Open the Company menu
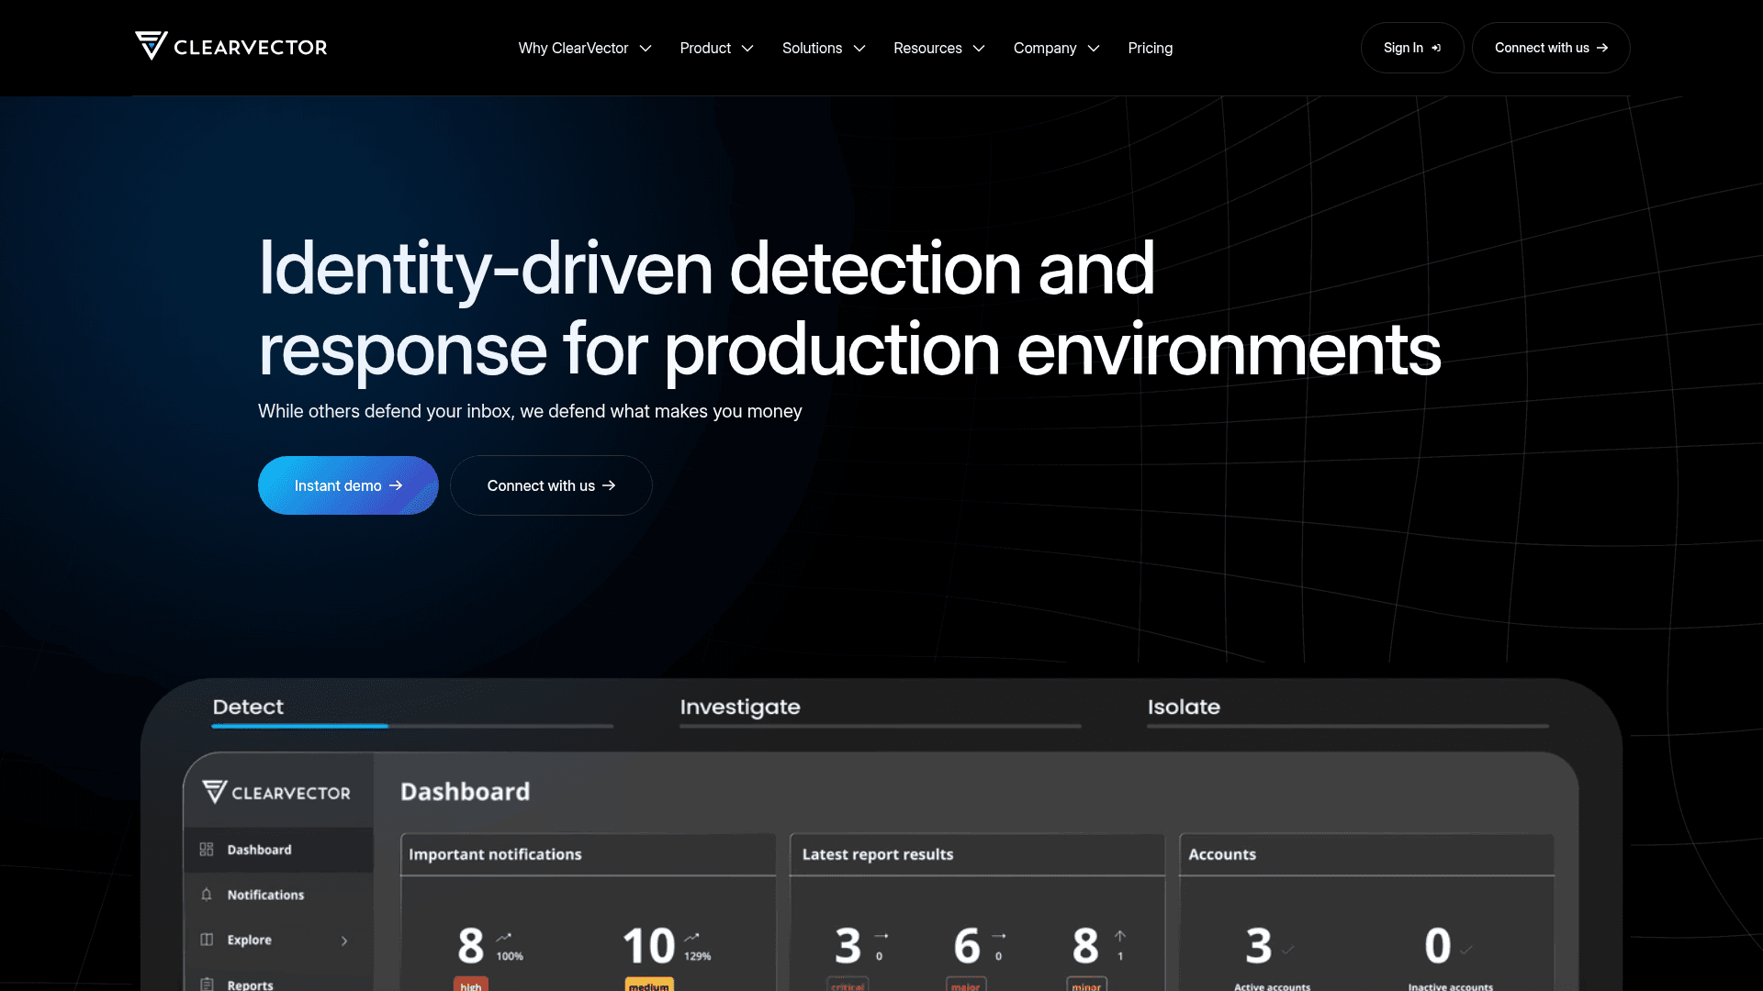1763x991 pixels. [1056, 48]
